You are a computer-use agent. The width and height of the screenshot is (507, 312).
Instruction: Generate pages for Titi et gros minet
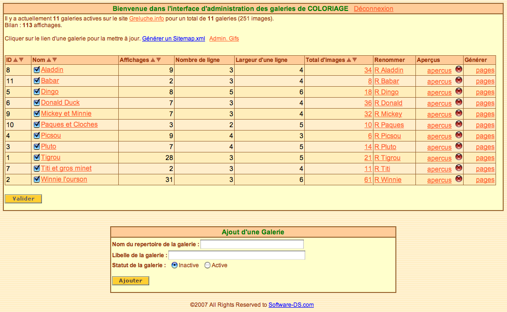point(485,169)
